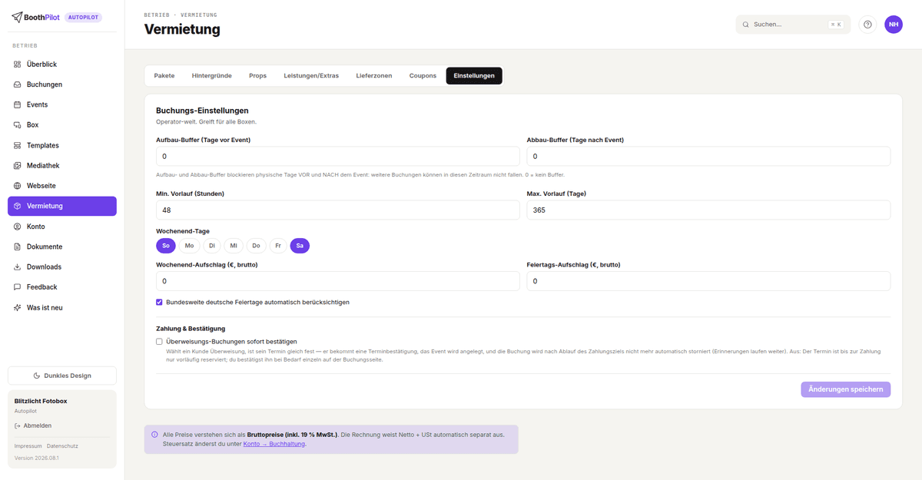Open the Props tab
The height and width of the screenshot is (480, 922).
click(x=258, y=75)
